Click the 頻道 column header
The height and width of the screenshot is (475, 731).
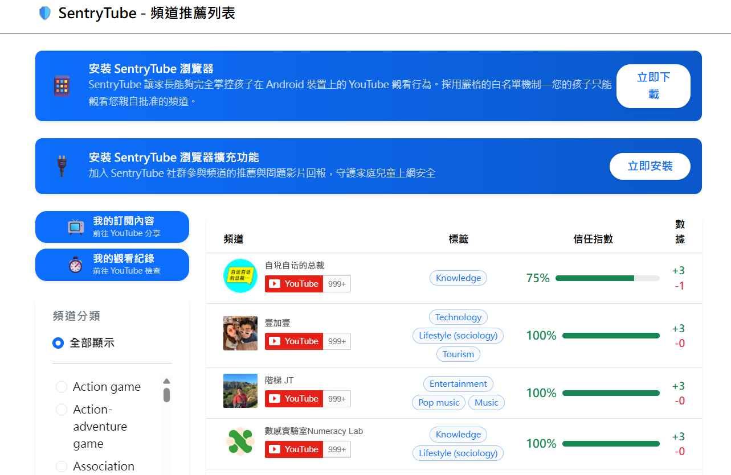[x=234, y=239]
